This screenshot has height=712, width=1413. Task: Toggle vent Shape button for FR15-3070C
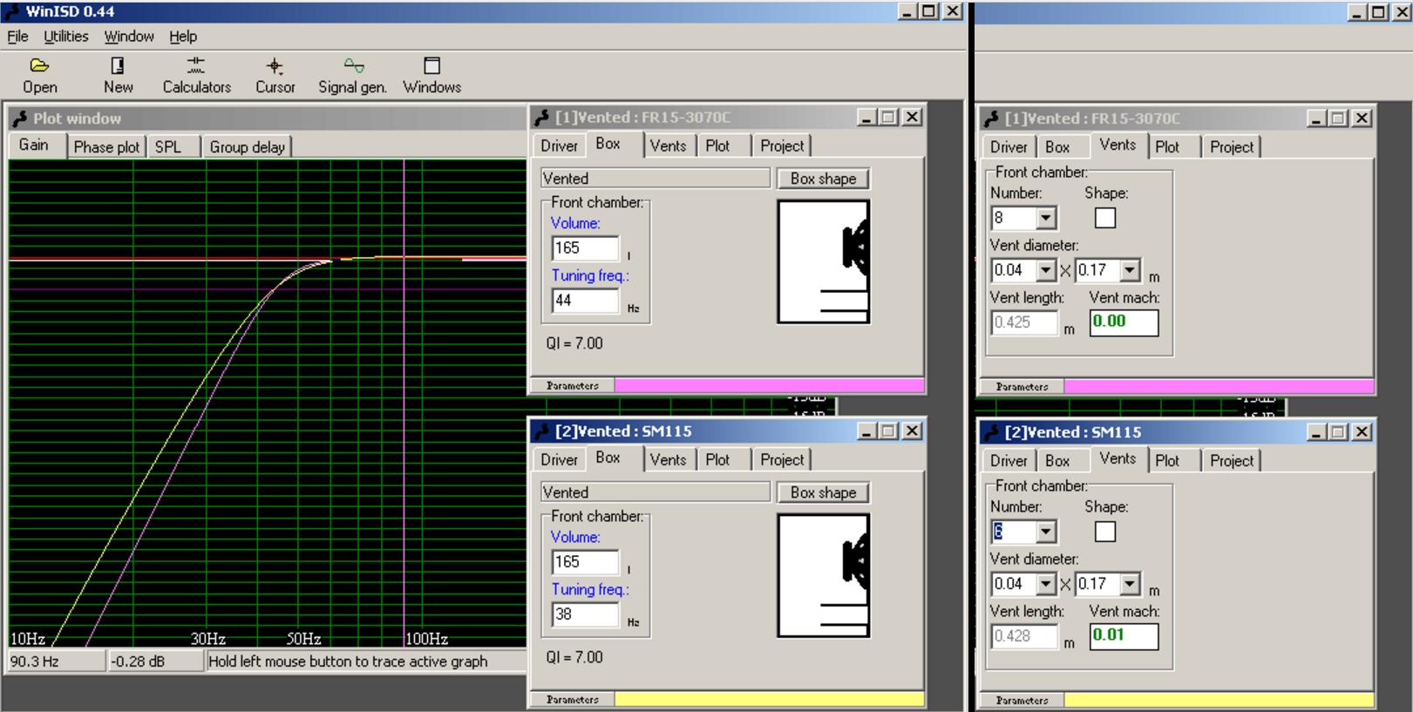tap(1105, 218)
